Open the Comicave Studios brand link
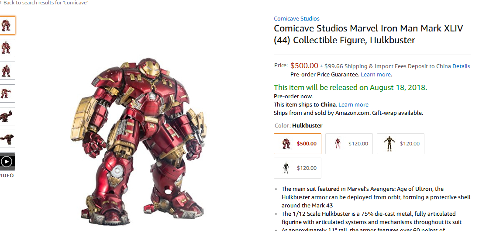 pos(296,19)
